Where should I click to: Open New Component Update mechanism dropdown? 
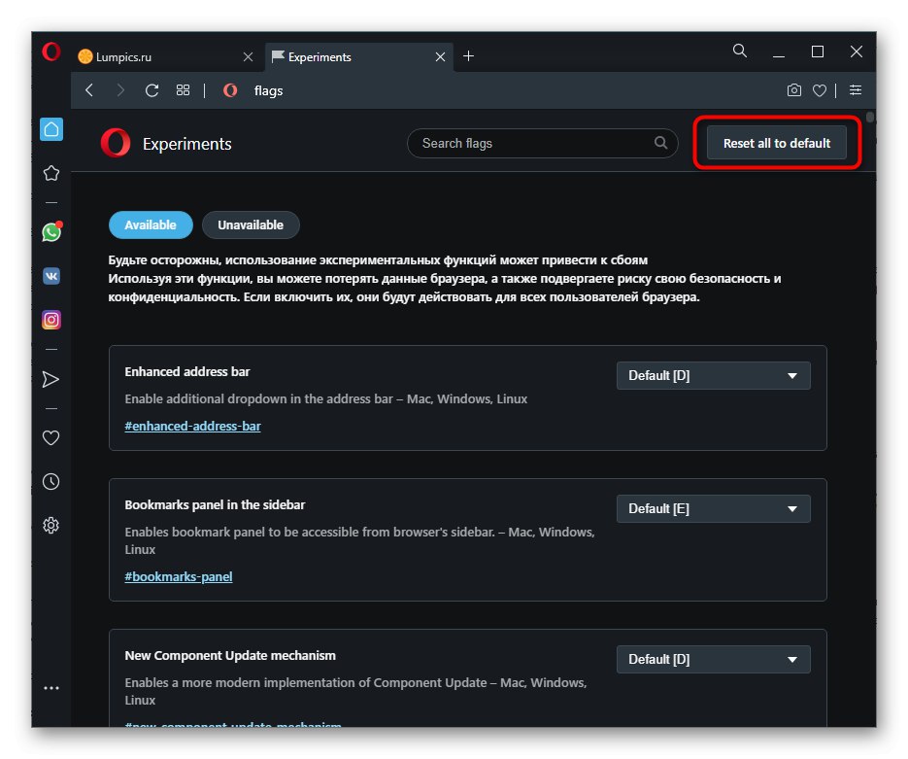tap(714, 659)
